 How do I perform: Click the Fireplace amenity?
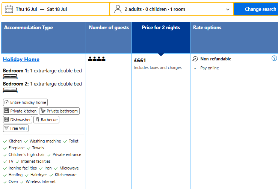17,148
